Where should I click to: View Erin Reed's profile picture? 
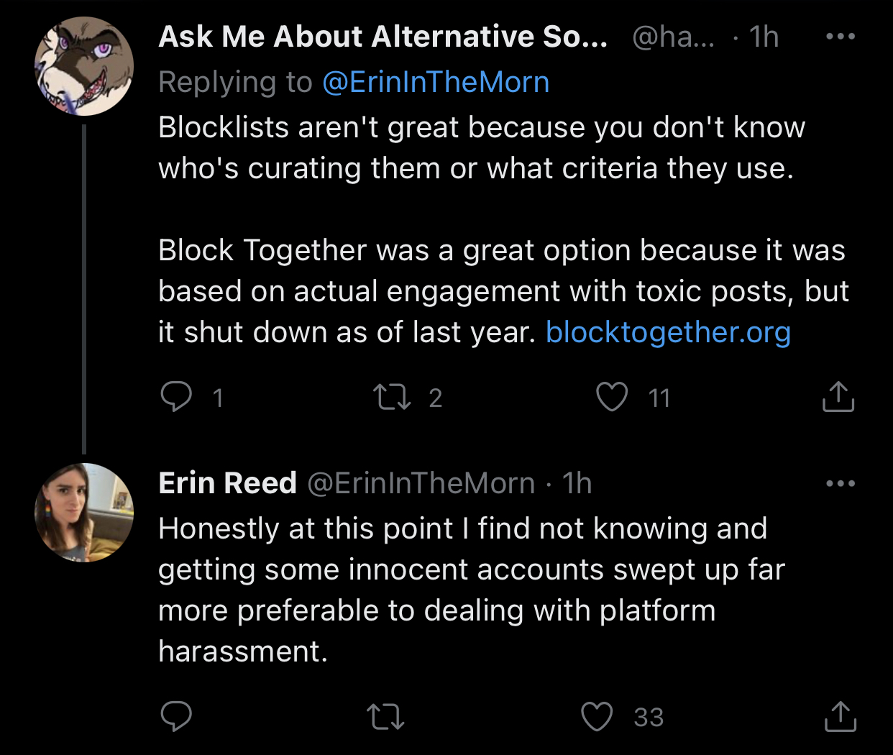[84, 512]
